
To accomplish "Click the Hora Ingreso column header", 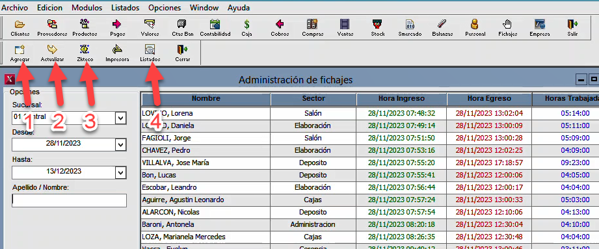I will point(401,99).
